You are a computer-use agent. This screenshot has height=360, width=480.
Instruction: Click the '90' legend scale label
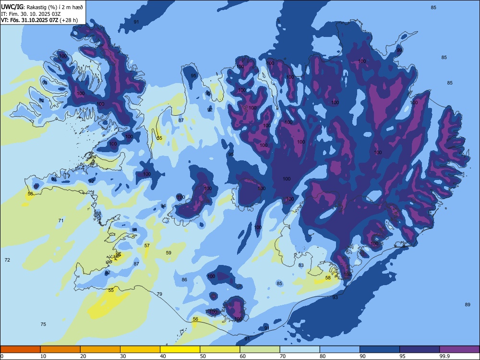pyautogui.click(x=363, y=356)
